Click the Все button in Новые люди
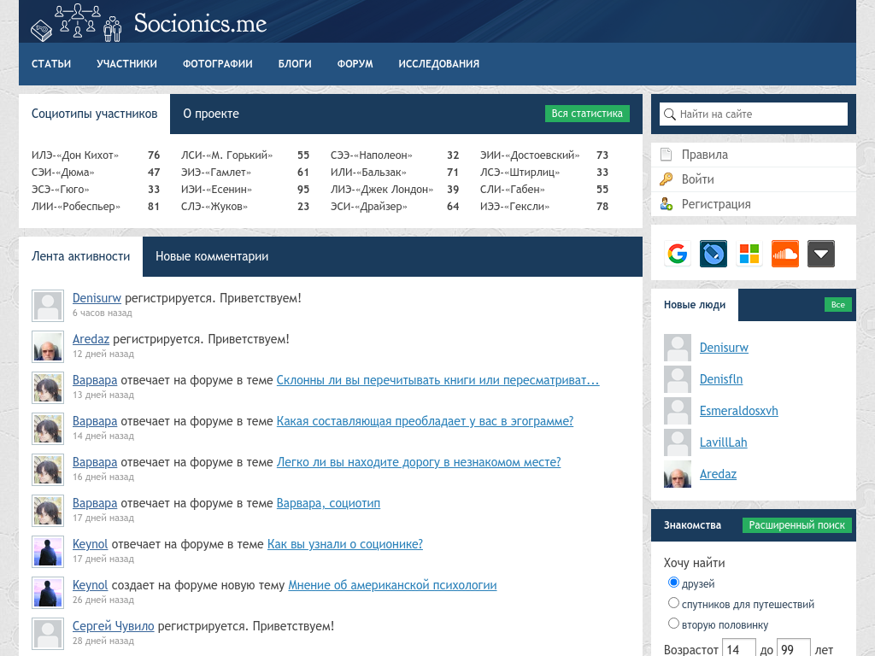 837,305
